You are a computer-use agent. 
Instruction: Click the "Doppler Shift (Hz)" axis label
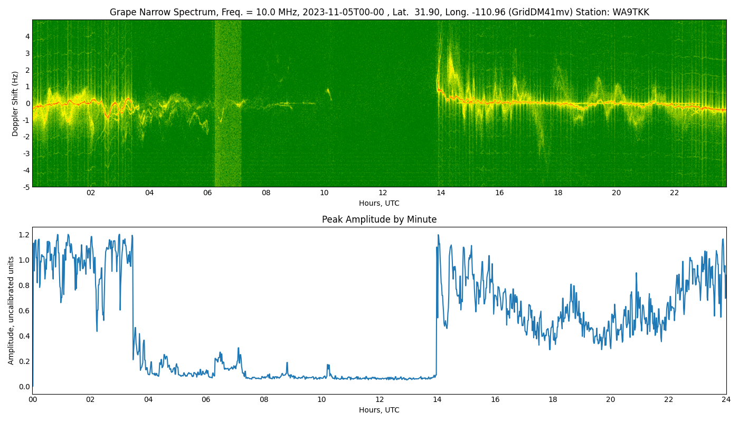point(15,103)
